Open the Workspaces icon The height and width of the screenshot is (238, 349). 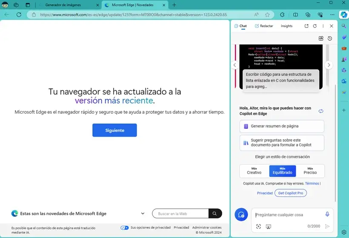(16, 5)
